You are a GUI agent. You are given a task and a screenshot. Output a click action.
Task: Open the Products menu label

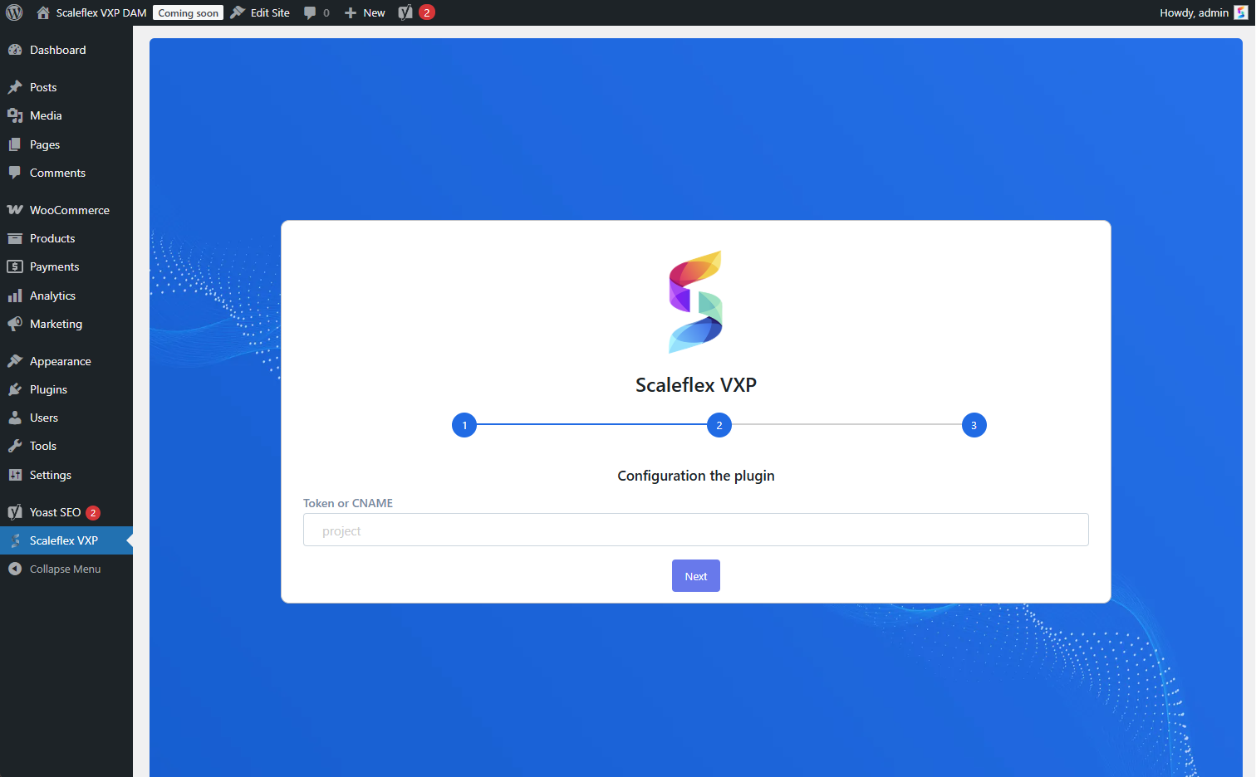(52, 238)
